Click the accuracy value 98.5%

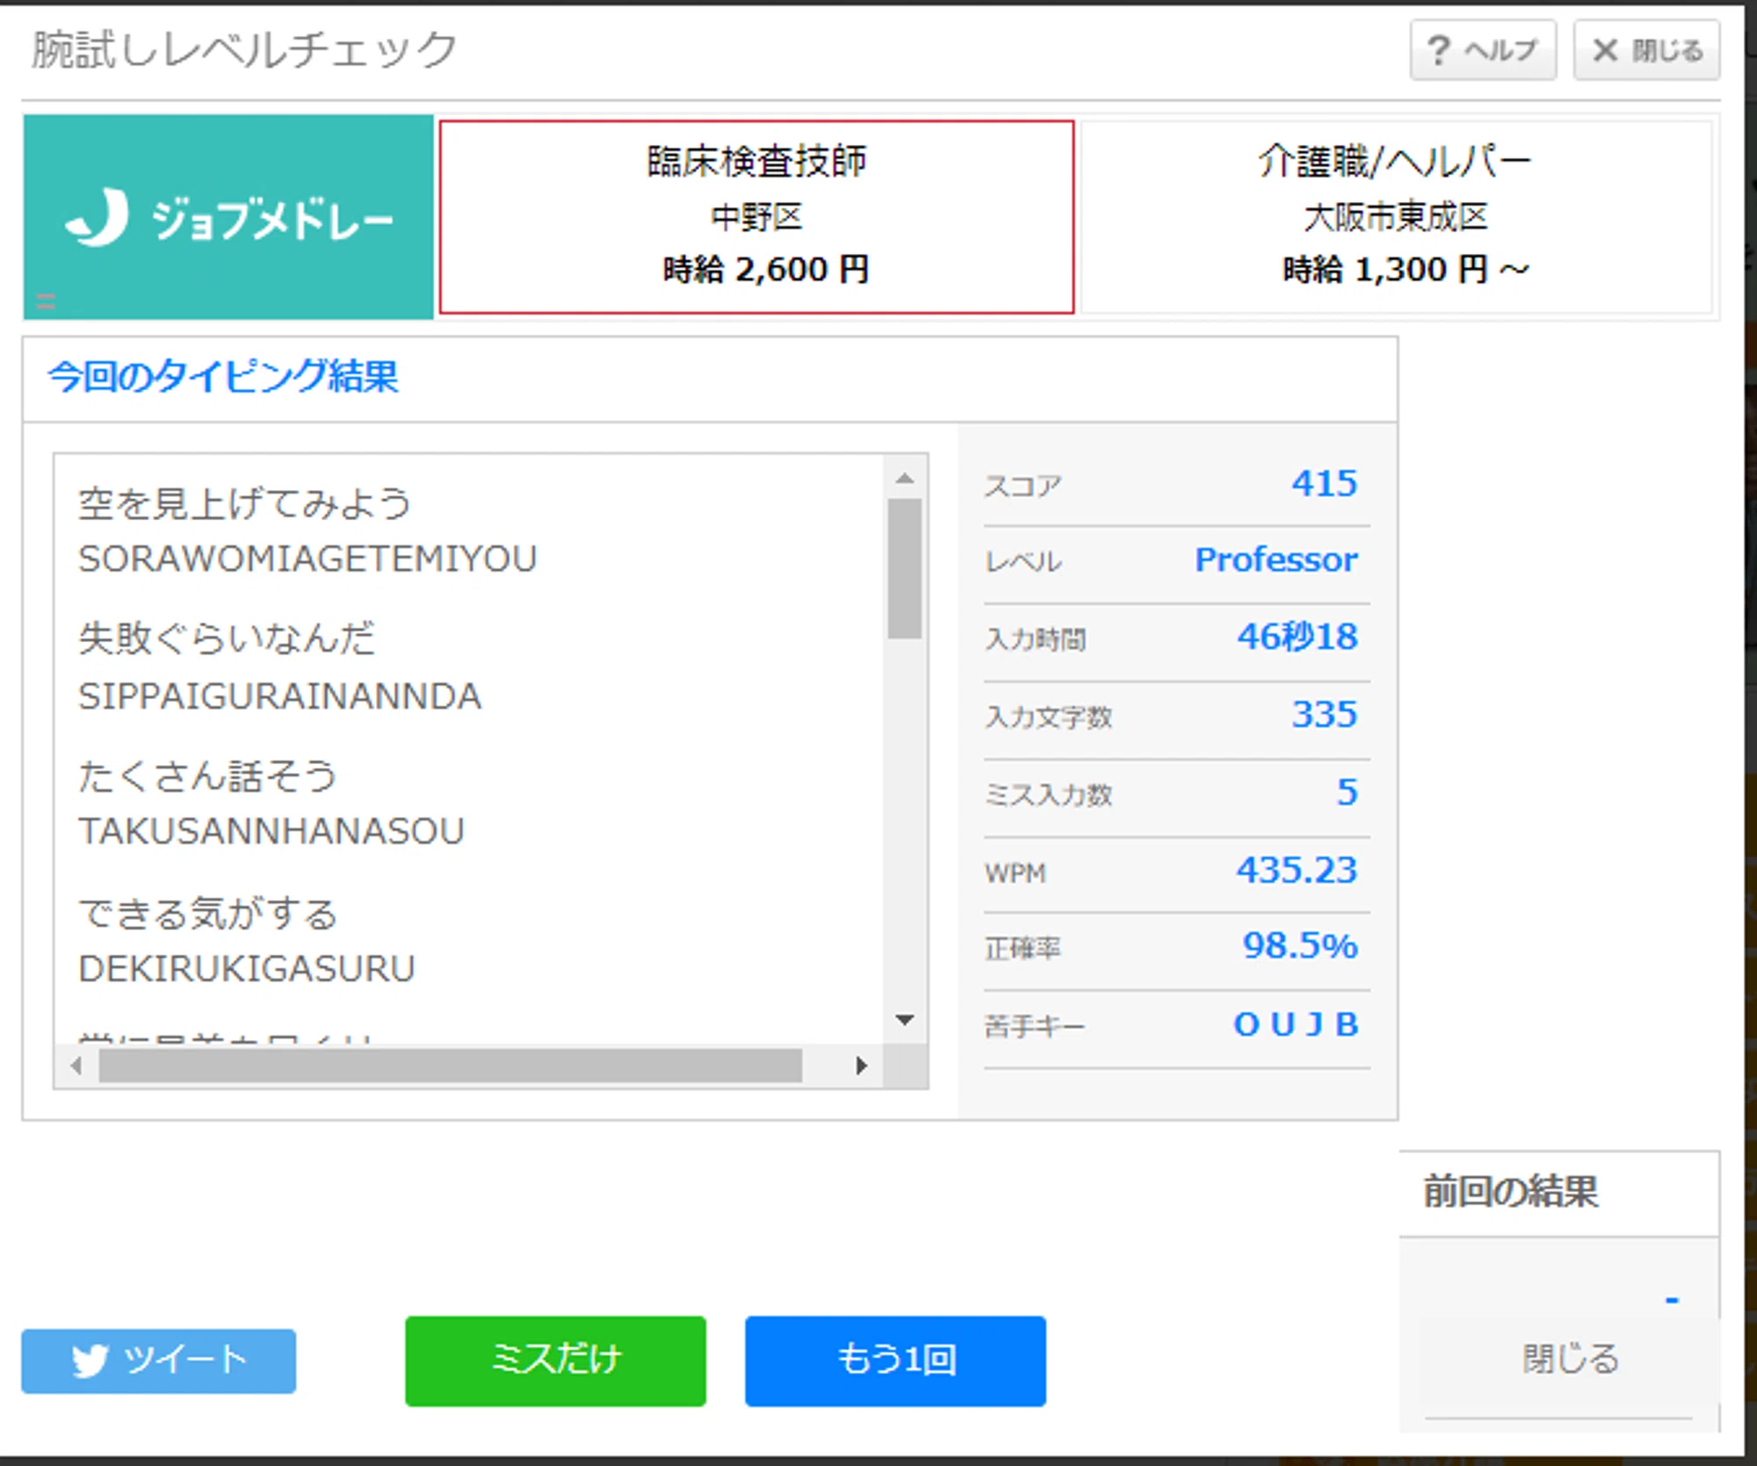tap(1300, 946)
